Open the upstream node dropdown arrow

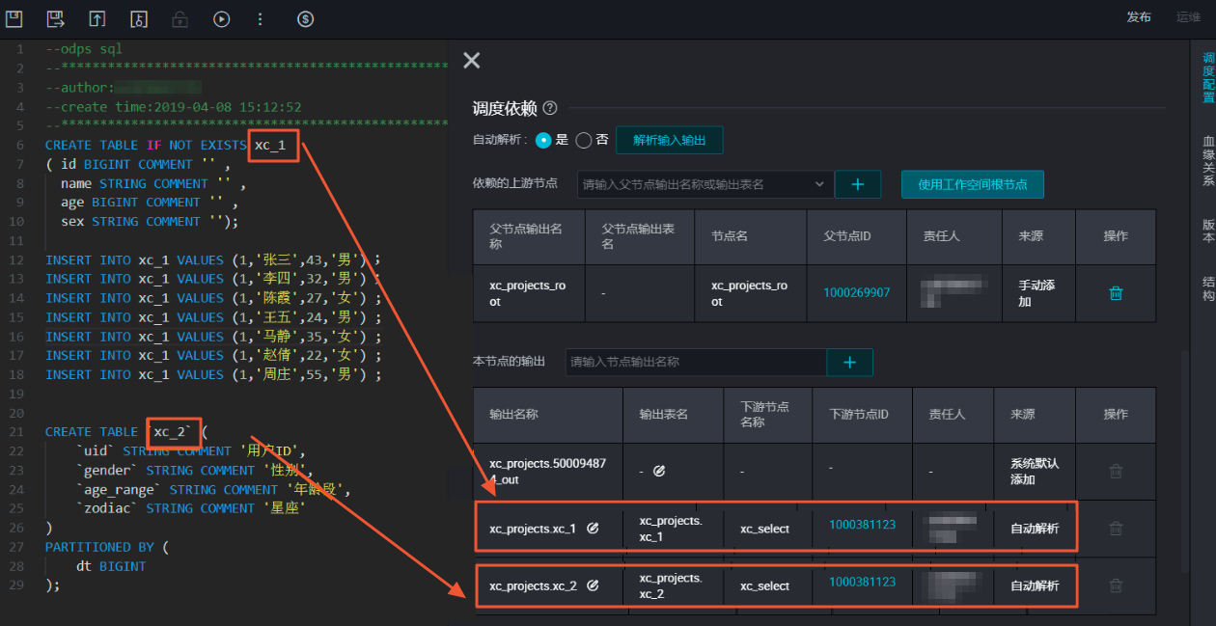tap(820, 184)
